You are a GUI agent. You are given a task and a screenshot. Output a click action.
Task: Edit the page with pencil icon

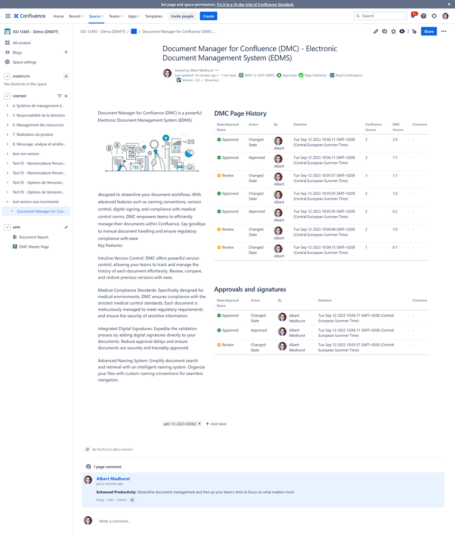point(376,32)
